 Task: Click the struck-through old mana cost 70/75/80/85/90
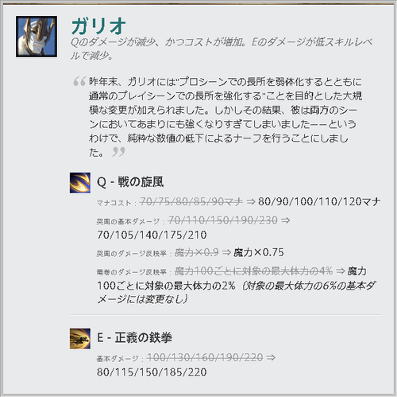coord(191,201)
